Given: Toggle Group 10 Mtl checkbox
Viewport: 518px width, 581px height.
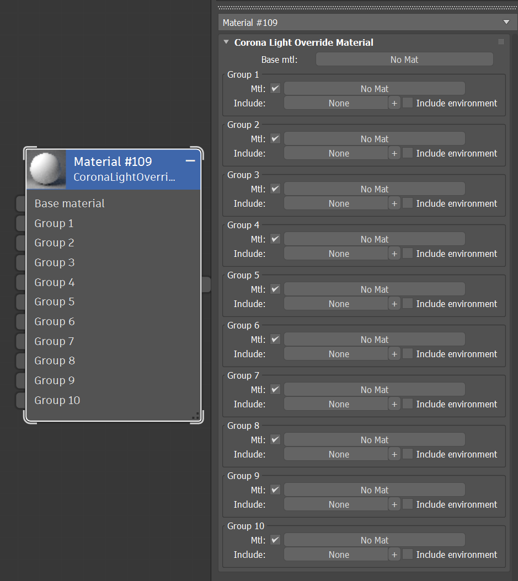Looking at the screenshot, I should 275,540.
